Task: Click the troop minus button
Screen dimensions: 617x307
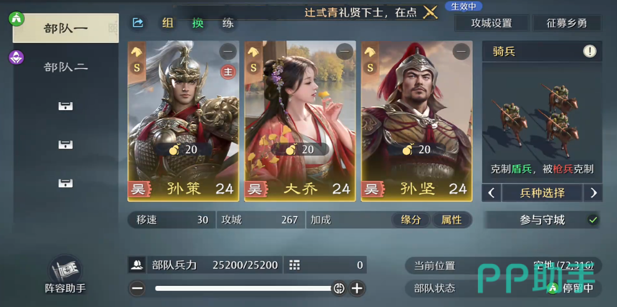Action: (137, 288)
